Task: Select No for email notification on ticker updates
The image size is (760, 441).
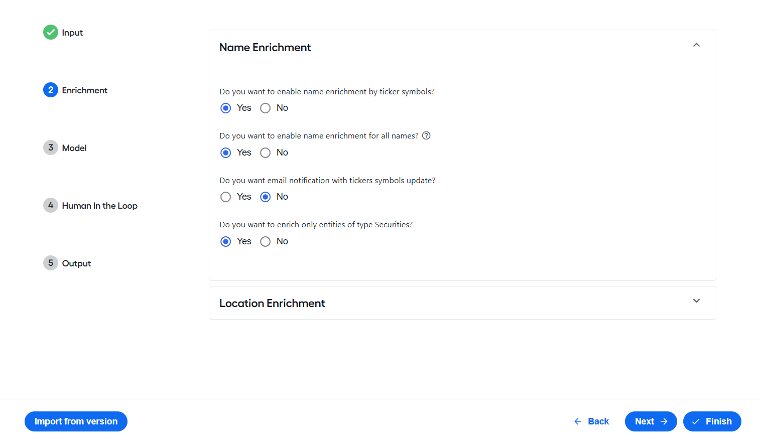Action: pos(266,197)
